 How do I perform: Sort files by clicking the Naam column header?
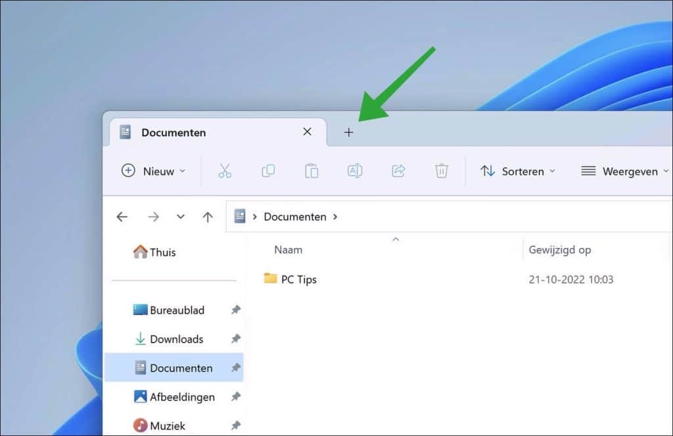coord(288,249)
